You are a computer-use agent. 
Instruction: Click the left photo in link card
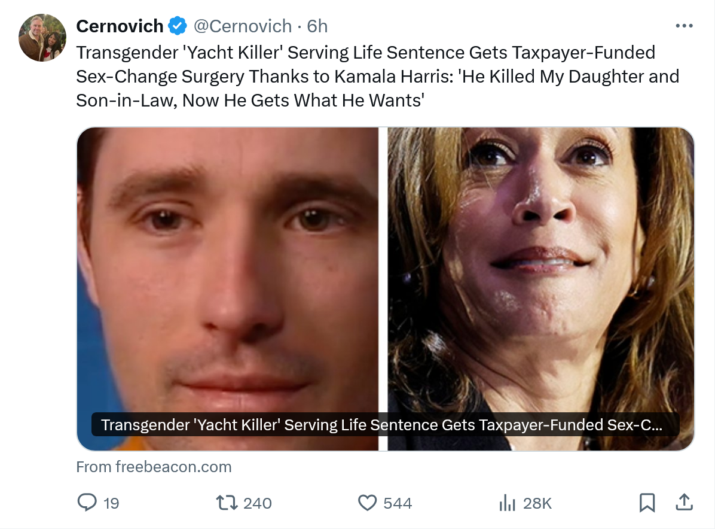point(227,269)
